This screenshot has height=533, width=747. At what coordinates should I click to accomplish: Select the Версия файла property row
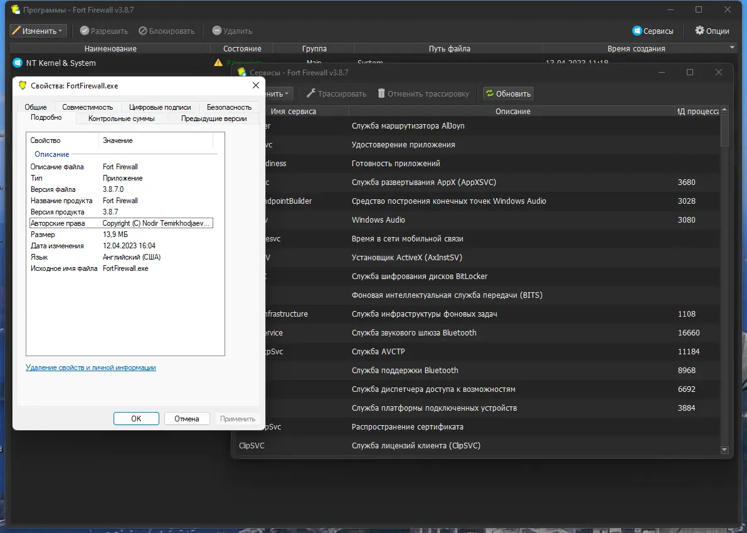(121, 189)
